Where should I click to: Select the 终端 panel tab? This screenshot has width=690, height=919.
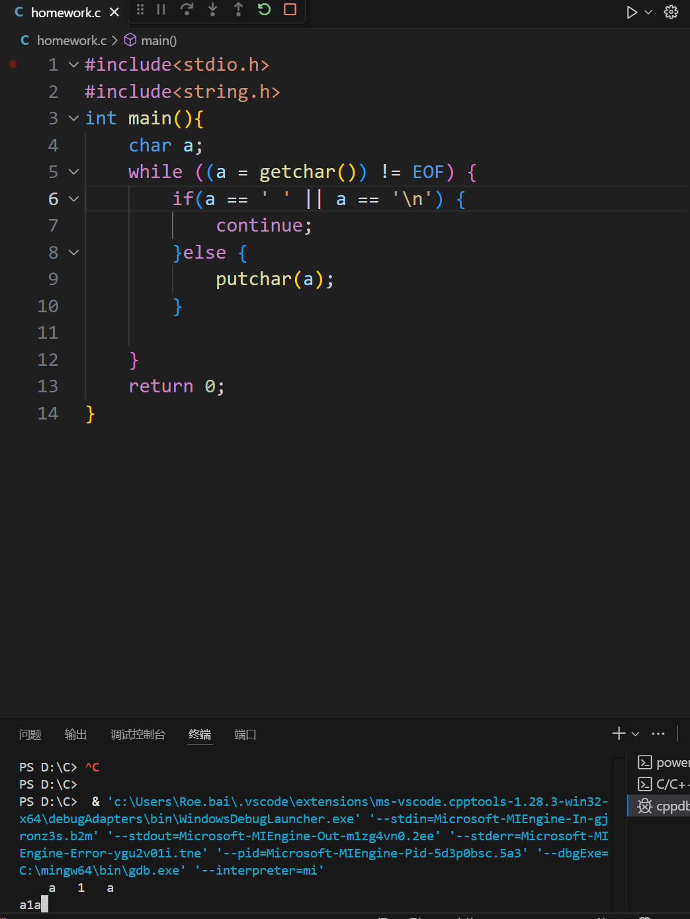click(x=200, y=734)
